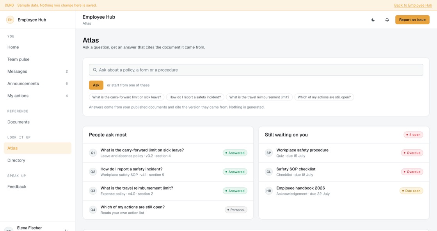The height and width of the screenshot is (231, 437).
Task: Open Messages in the sidebar
Action: 37,72
